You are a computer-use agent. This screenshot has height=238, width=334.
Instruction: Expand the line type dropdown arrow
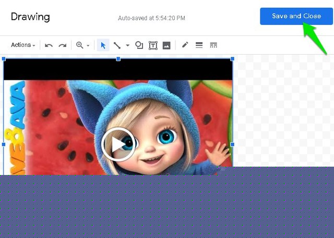[x=128, y=46]
